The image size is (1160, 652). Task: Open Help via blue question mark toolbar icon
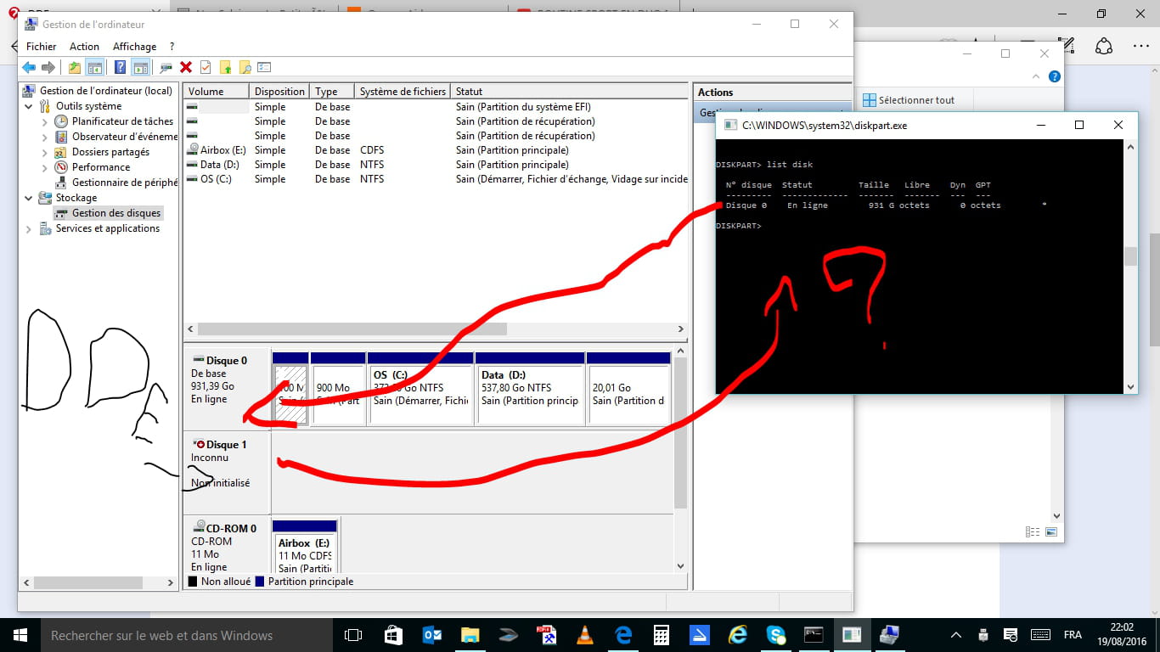[x=121, y=68]
